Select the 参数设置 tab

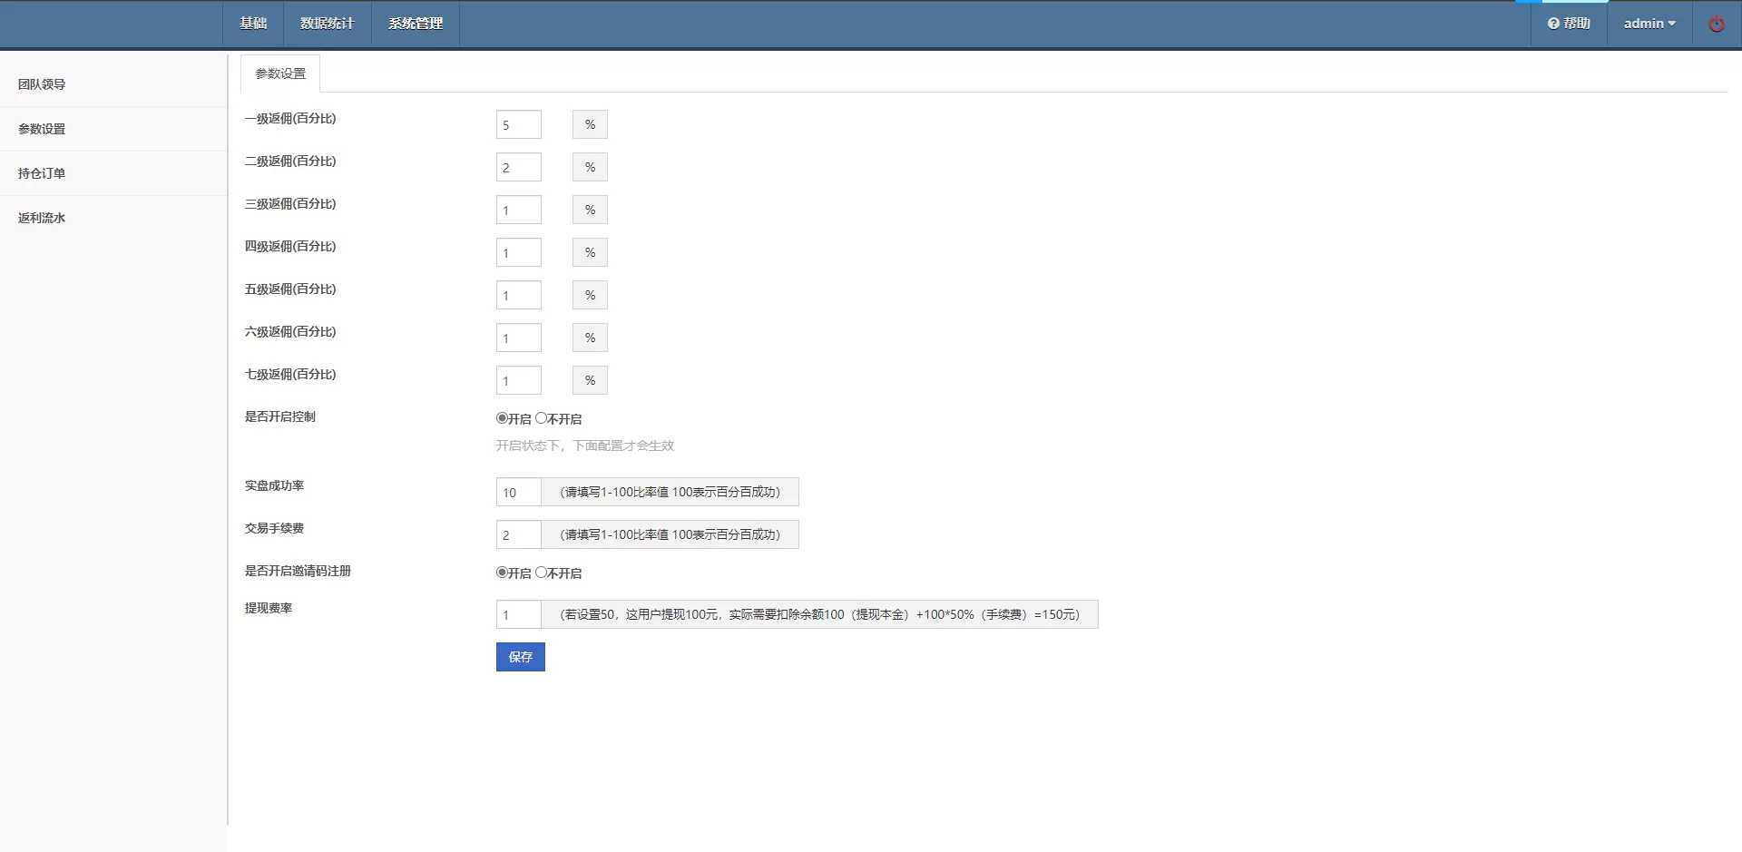[x=280, y=73]
